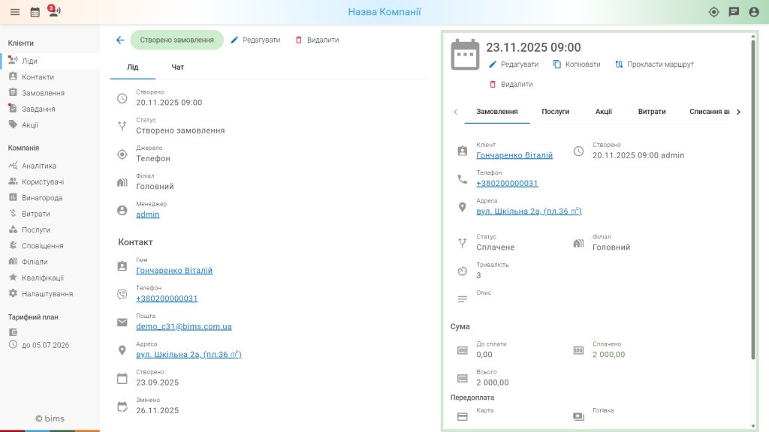Open Кваліфікації in the sidebar
769x432 pixels.
[50, 277]
